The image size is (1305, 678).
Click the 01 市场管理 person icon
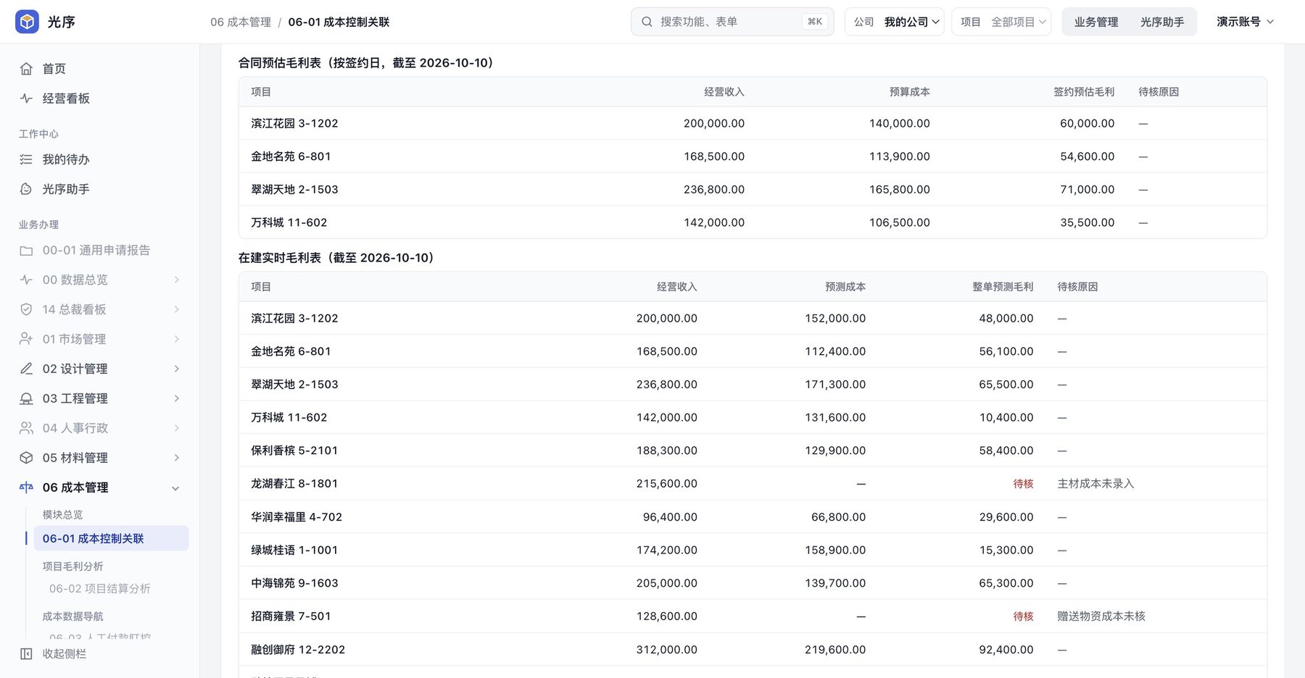click(26, 339)
